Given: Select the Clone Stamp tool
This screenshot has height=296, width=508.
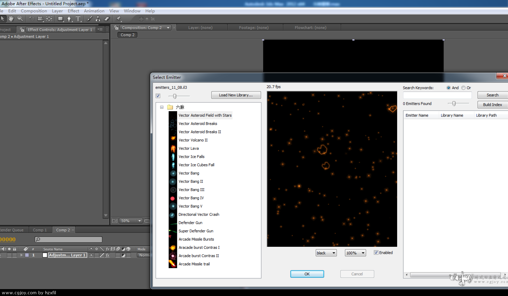Looking at the screenshot, I should 98,19.
